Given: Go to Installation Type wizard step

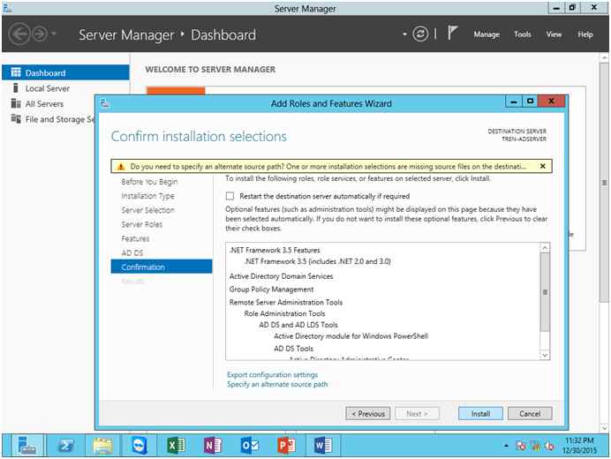Looking at the screenshot, I should coord(147,196).
